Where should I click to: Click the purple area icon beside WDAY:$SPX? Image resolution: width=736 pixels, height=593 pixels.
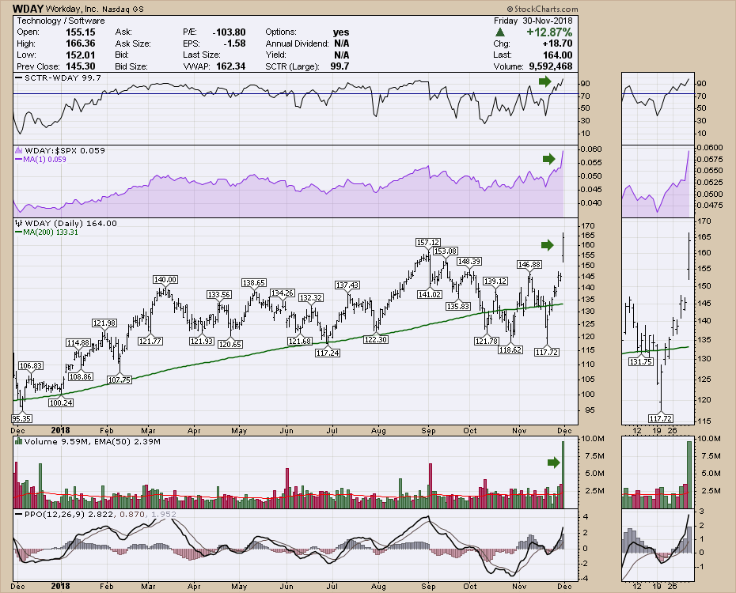[x=19, y=150]
